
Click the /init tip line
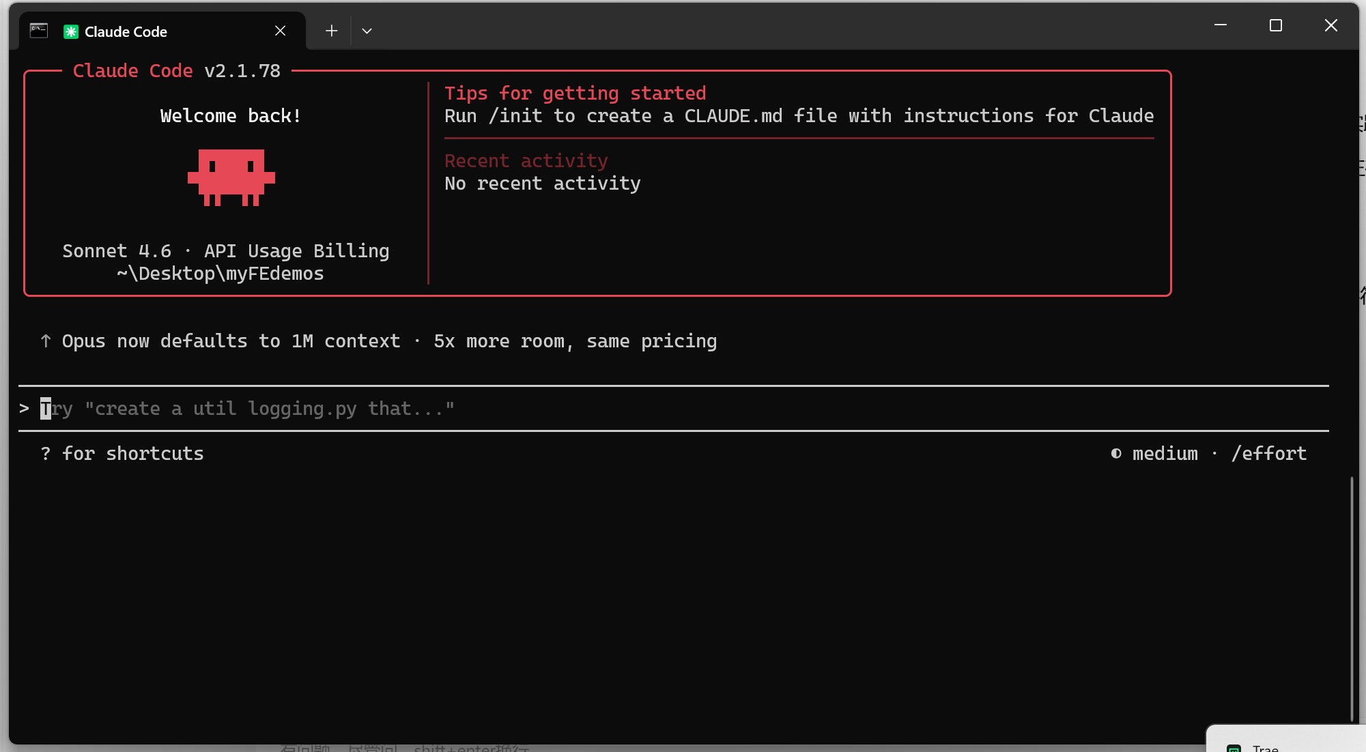click(x=799, y=116)
